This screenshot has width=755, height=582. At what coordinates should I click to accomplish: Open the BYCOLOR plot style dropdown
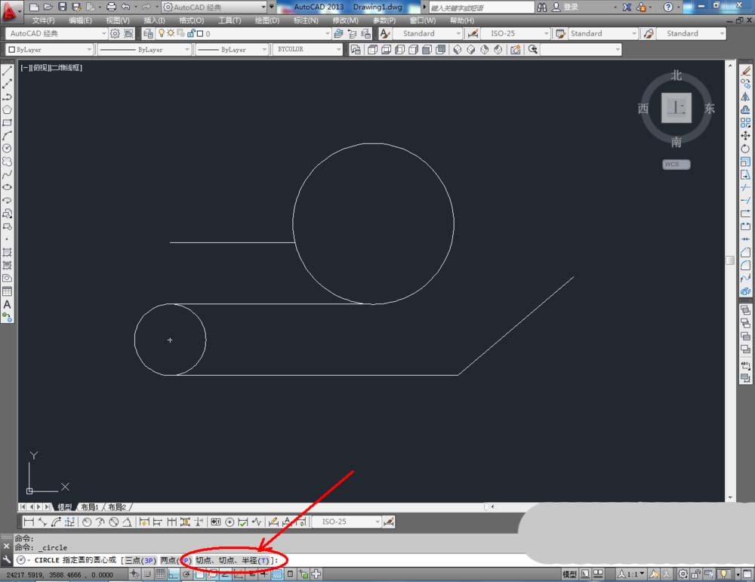click(307, 50)
